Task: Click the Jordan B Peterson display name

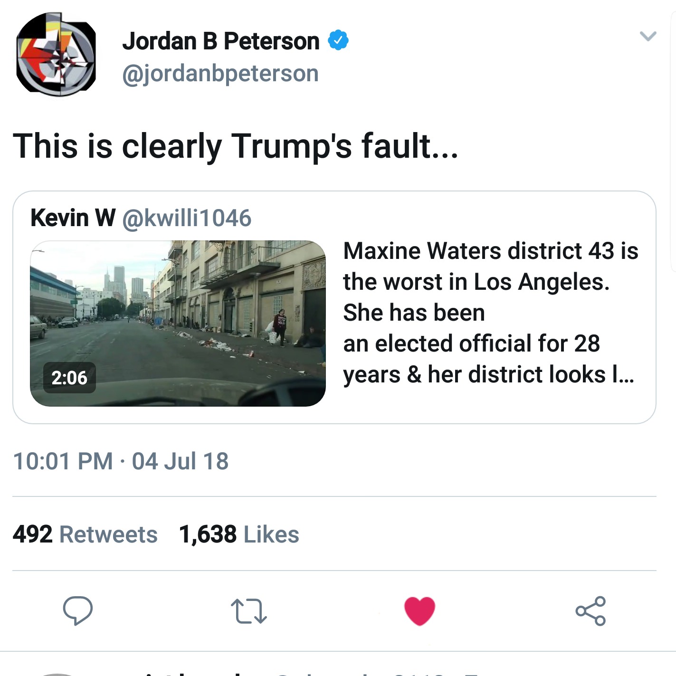Action: [221, 41]
